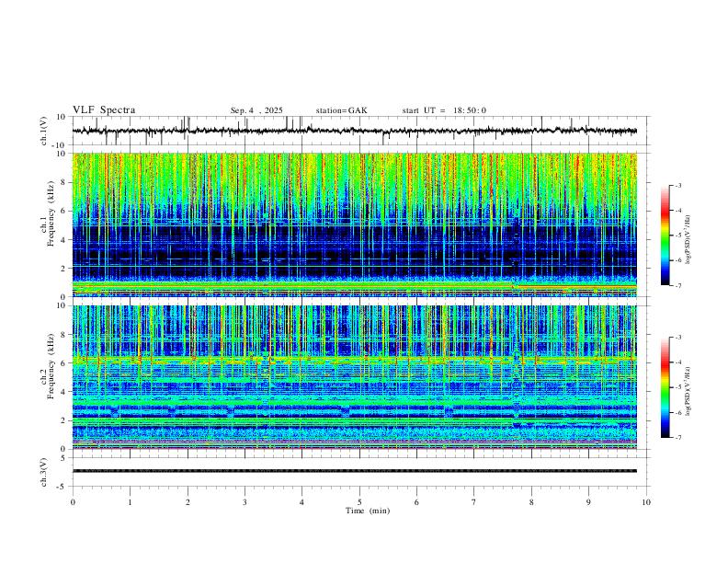
Task: Click the ch.1 voltage waveform trace
Action: click(x=354, y=131)
